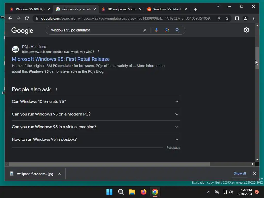Open download options for wallpaperflare.com jpg

60,174
